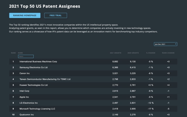
Task: Sort by the % Change column header
Action: point(151,53)
